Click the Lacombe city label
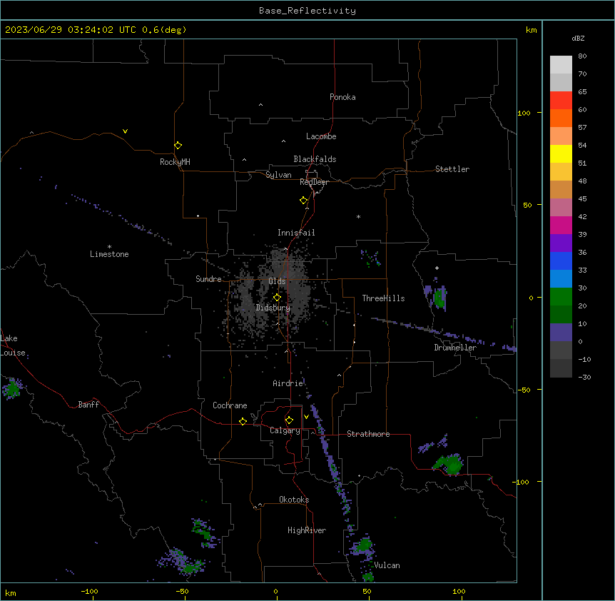Image resolution: width=615 pixels, height=601 pixels. (x=321, y=136)
